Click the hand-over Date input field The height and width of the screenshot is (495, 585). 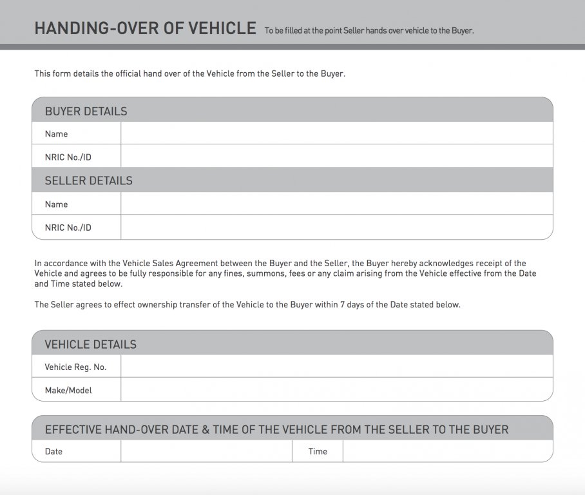pos(206,451)
